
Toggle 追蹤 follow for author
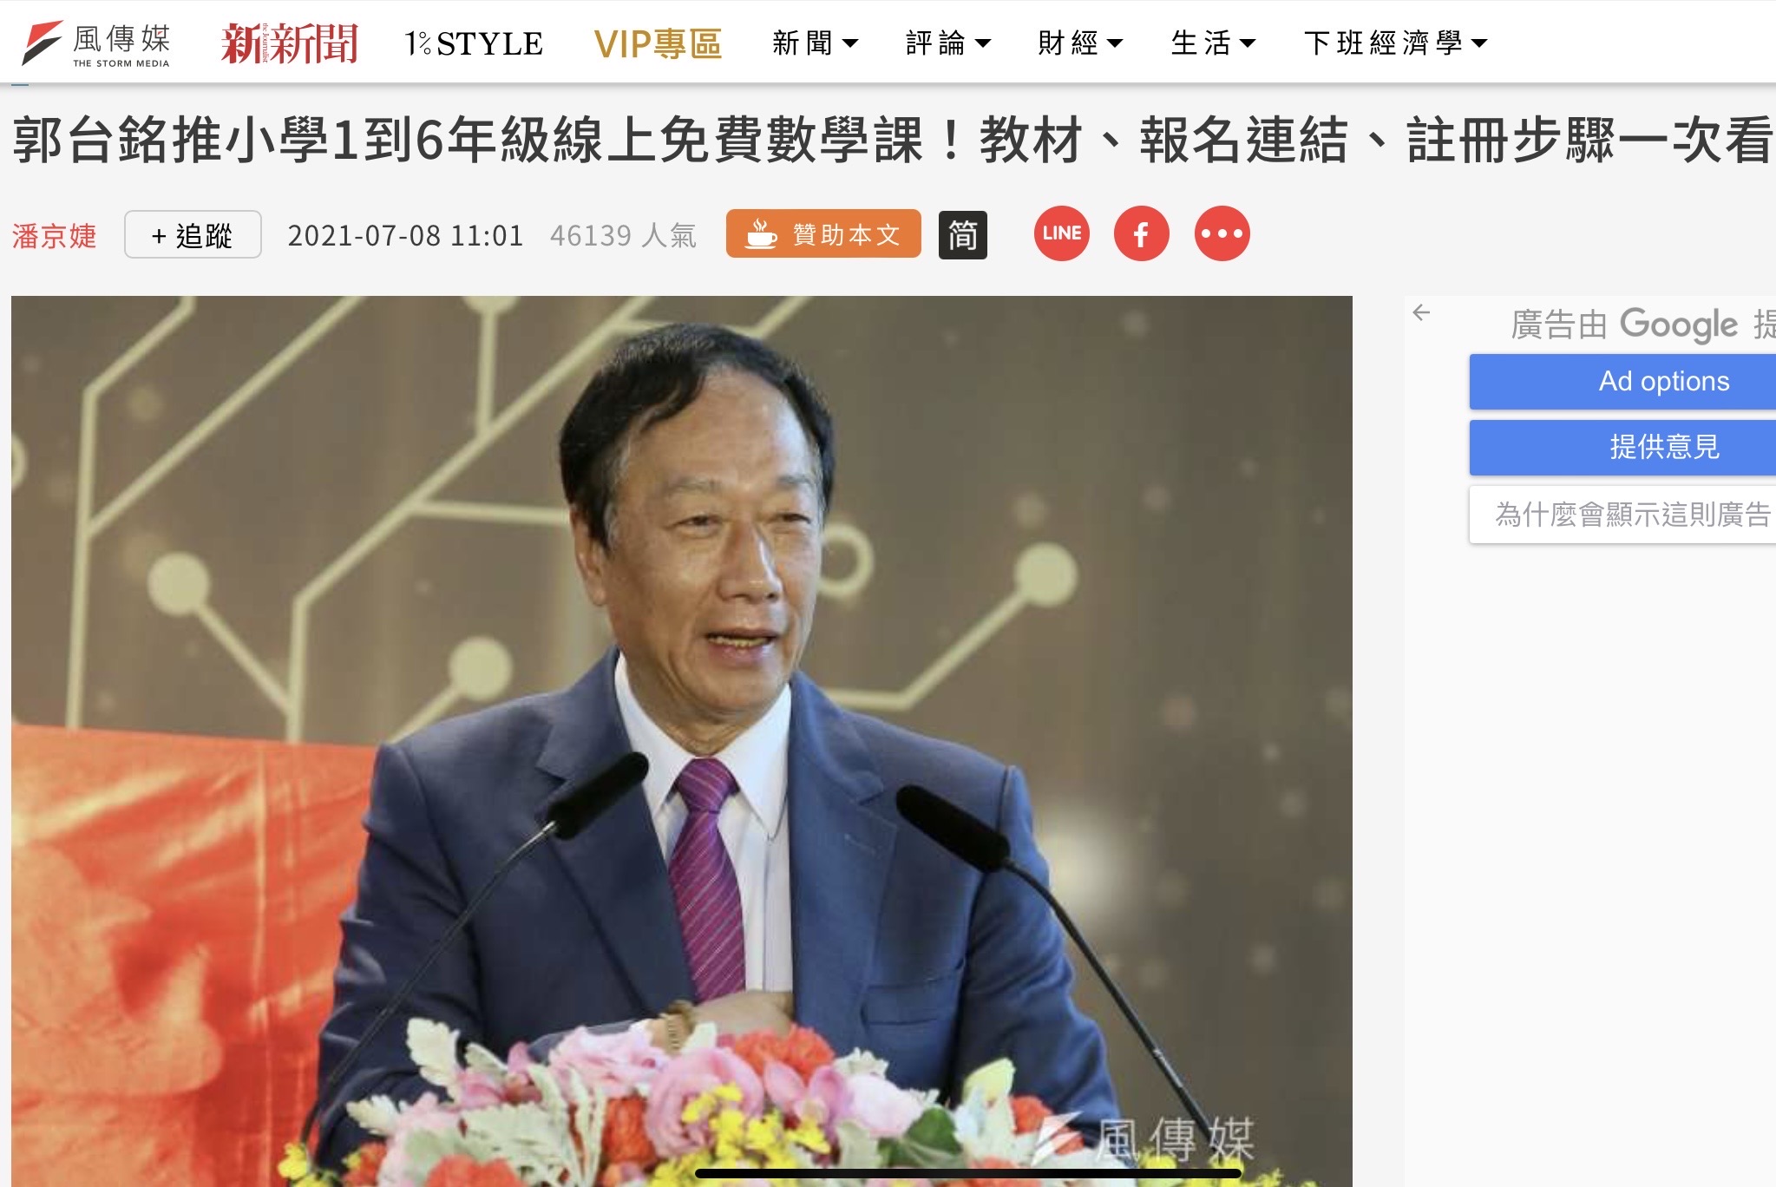[x=193, y=234]
